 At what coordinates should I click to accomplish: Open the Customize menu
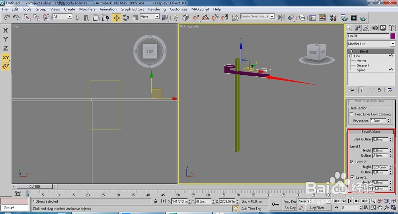[x=178, y=9]
